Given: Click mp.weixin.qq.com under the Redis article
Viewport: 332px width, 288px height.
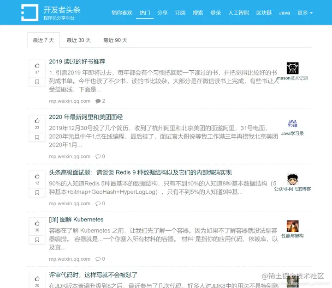Looking at the screenshot, I should click(x=70, y=203).
